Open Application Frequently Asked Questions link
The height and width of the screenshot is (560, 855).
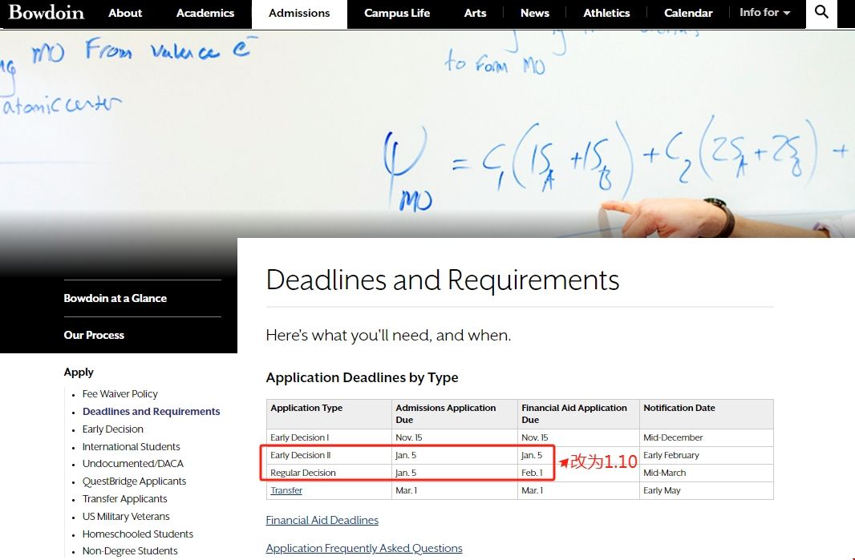pyautogui.click(x=364, y=549)
